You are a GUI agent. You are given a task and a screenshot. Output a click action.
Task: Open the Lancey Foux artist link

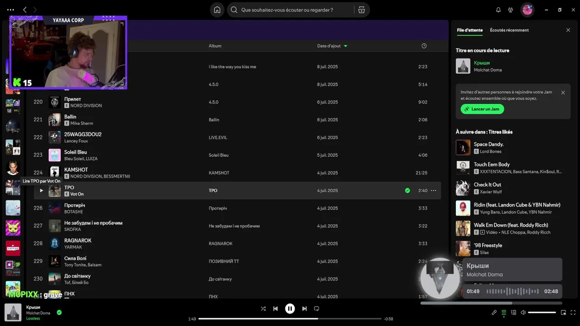pos(76,141)
